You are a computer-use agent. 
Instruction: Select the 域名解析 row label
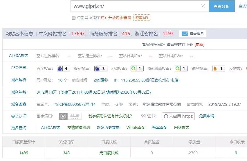point(19,80)
